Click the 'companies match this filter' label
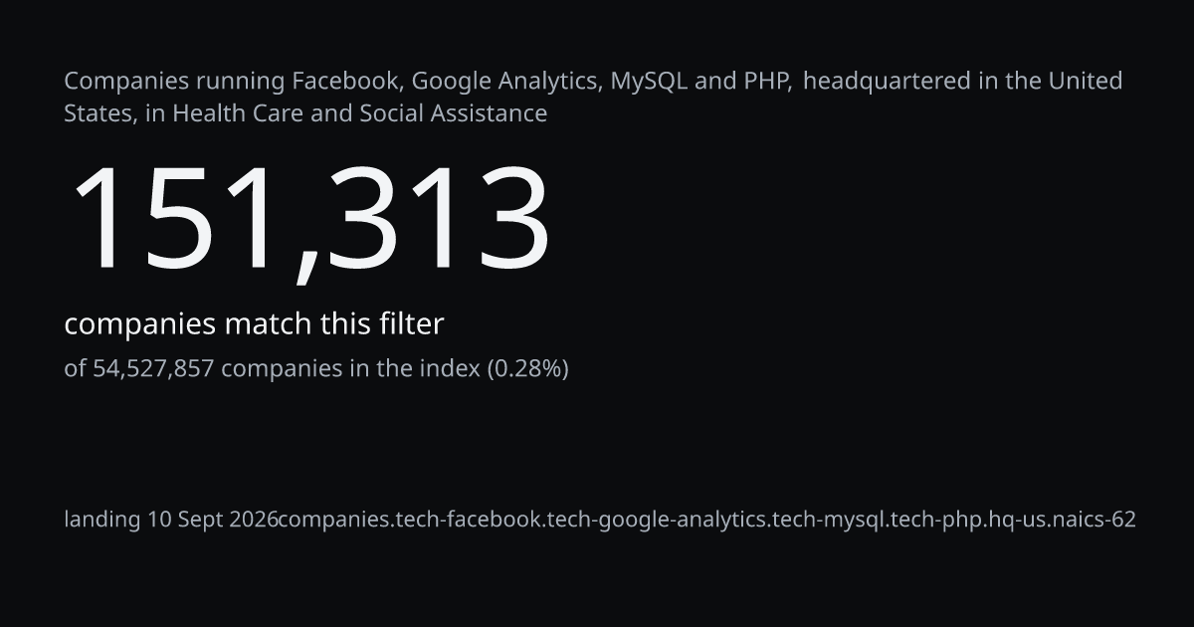The height and width of the screenshot is (627, 1194). 254,323
